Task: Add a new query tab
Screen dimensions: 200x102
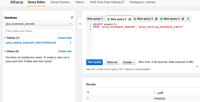Action: [188, 19]
